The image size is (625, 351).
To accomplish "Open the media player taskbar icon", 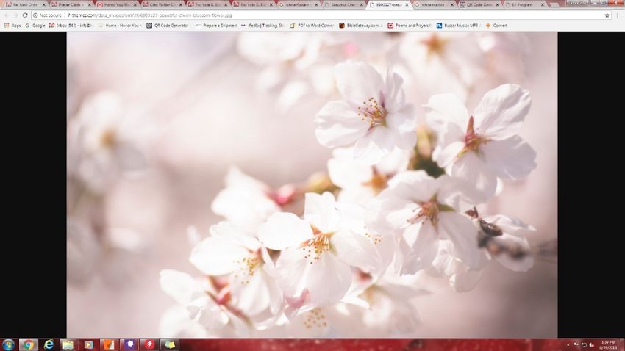I will point(89,344).
